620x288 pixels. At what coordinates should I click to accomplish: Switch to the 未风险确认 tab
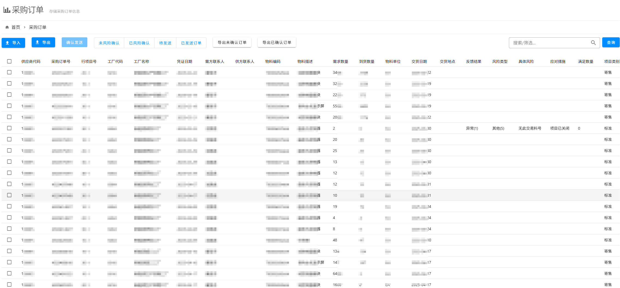pos(109,43)
